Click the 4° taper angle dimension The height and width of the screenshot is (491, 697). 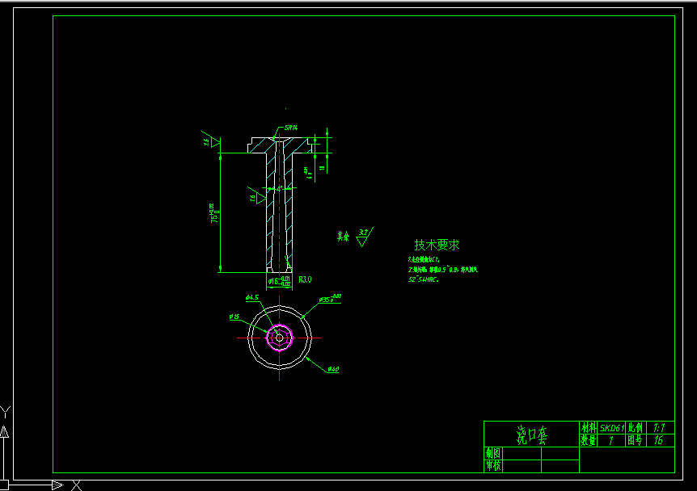coord(279,189)
